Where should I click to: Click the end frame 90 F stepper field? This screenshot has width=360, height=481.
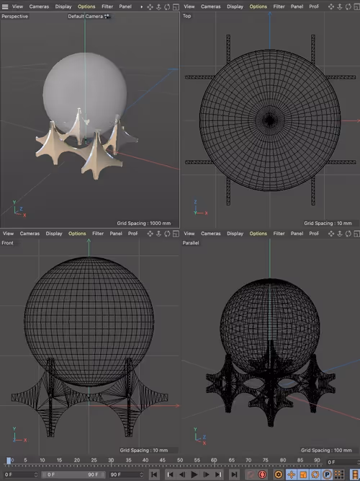(x=127, y=475)
